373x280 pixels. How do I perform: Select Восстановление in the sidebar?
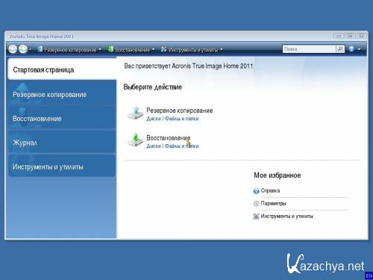tap(62, 118)
